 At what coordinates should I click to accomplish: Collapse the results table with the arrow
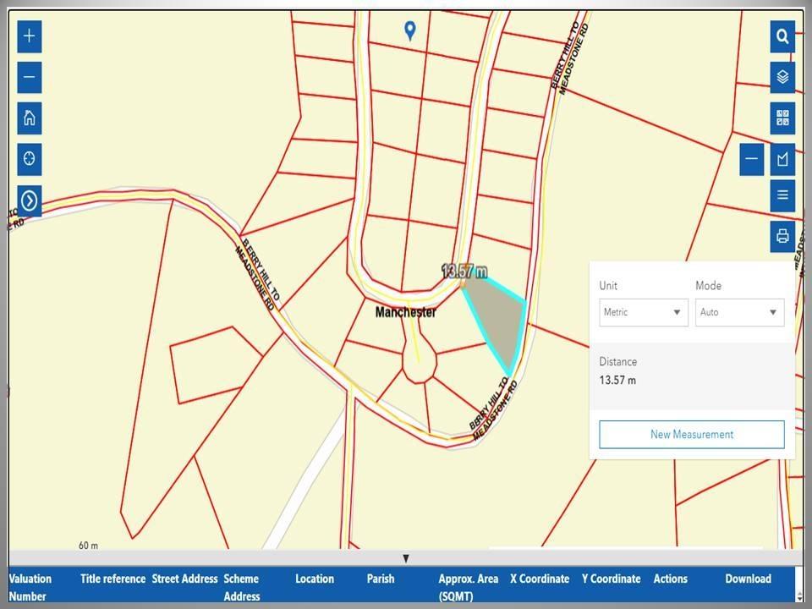(406, 558)
